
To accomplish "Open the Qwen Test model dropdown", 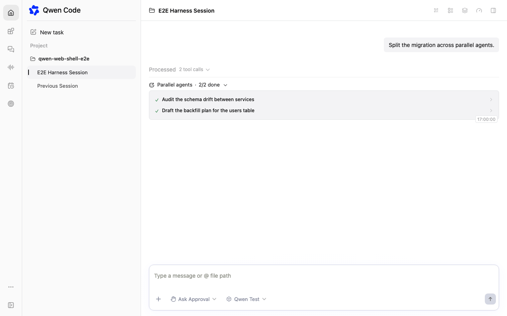I will coord(246,299).
